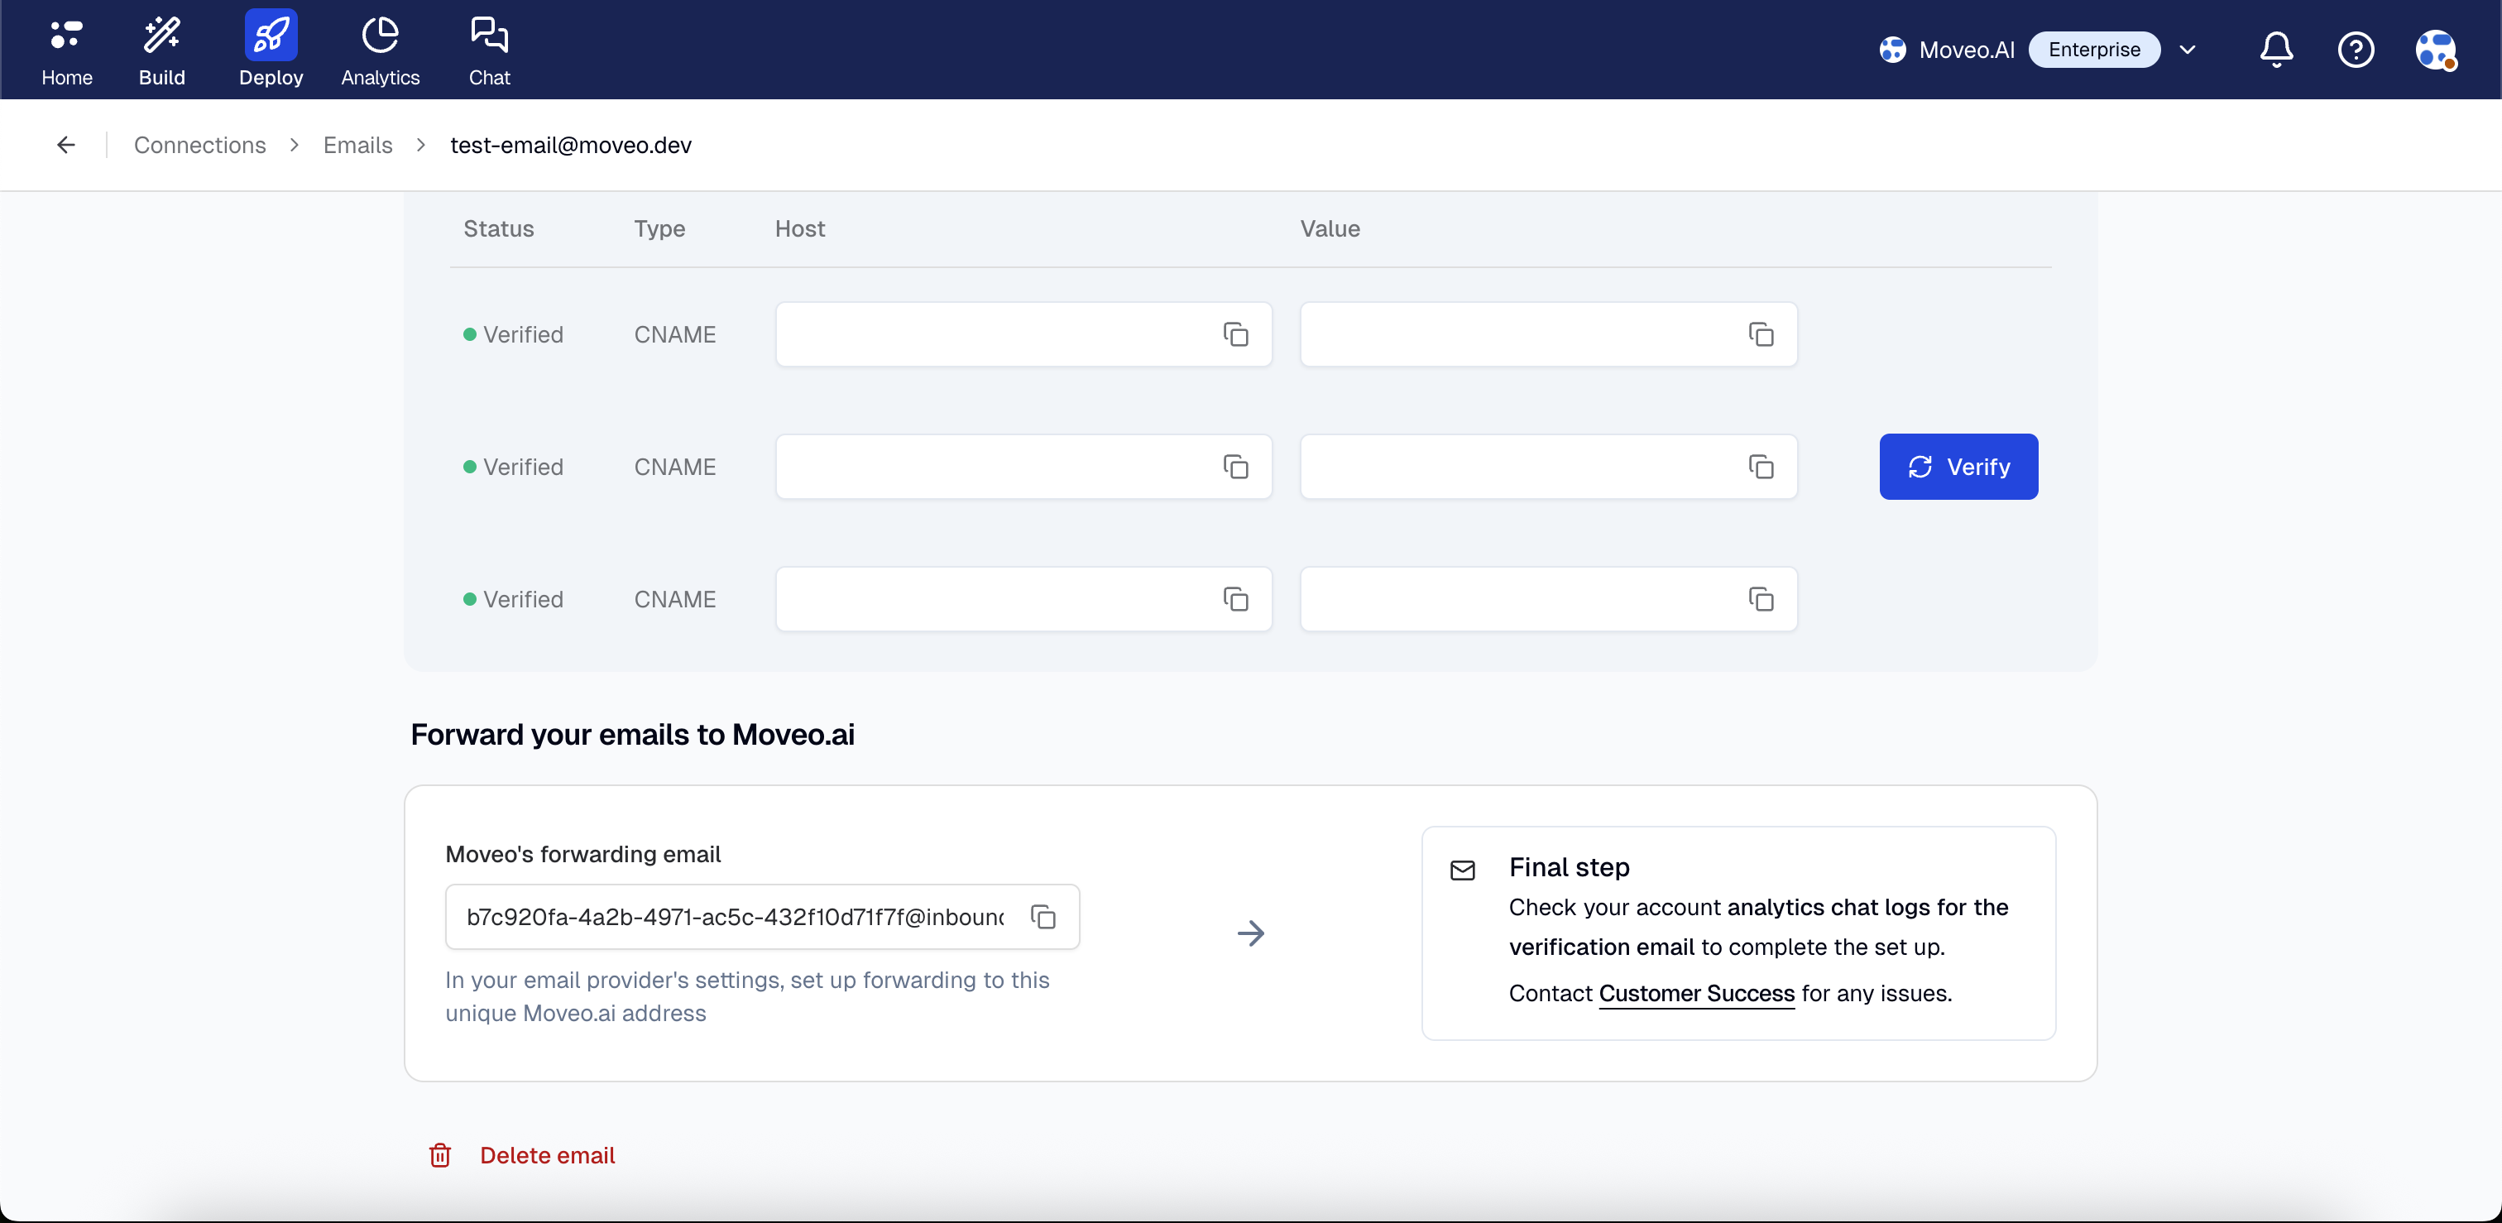Open notifications bell

point(2275,49)
